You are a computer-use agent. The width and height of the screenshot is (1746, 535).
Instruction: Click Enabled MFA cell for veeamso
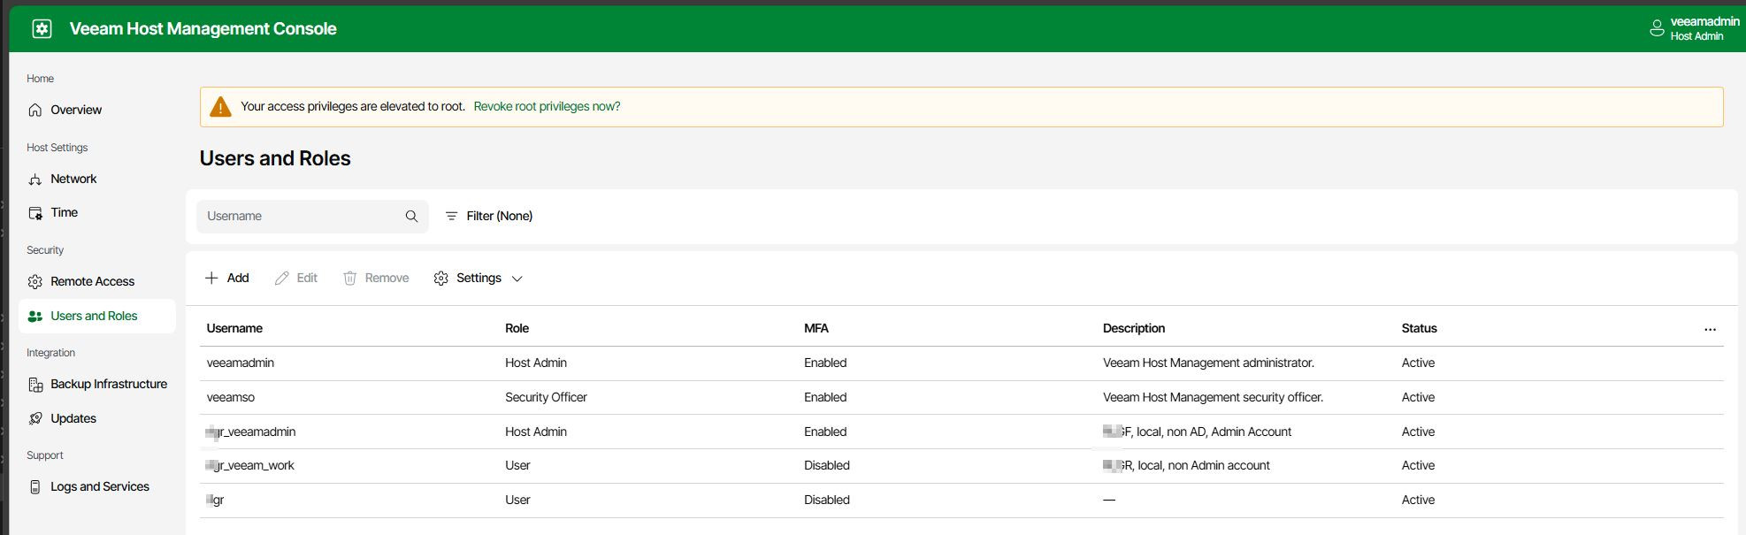(825, 397)
